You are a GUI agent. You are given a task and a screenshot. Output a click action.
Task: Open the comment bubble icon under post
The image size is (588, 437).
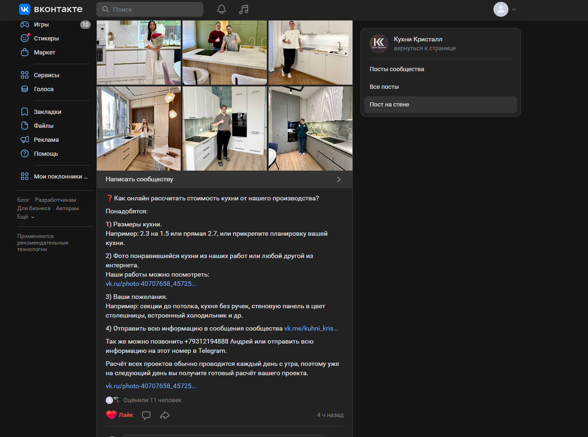point(146,415)
